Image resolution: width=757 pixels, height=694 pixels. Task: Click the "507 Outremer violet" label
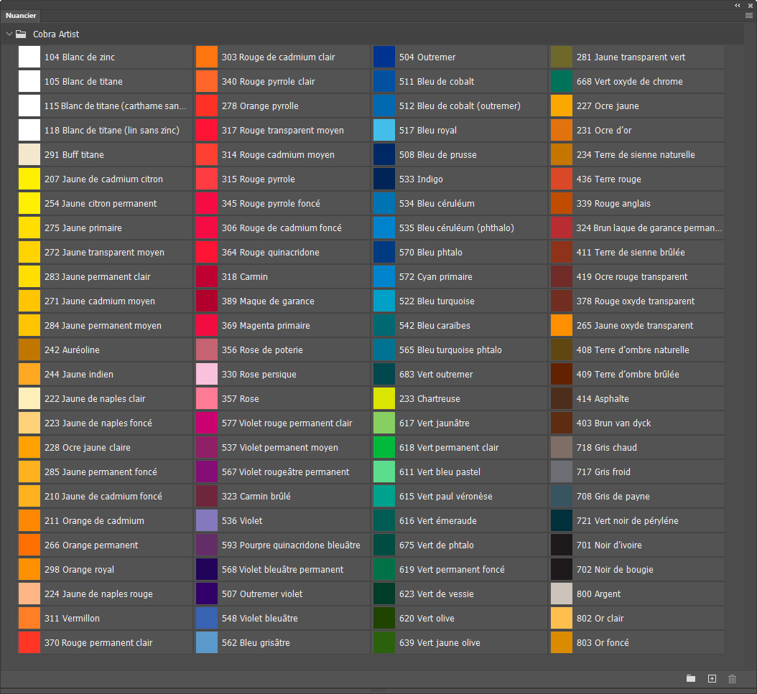point(262,594)
